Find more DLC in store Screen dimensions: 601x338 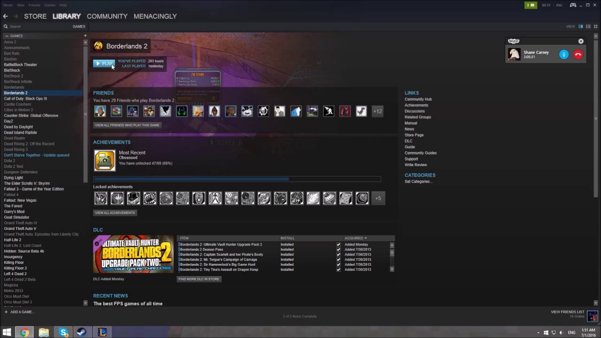(x=199, y=279)
